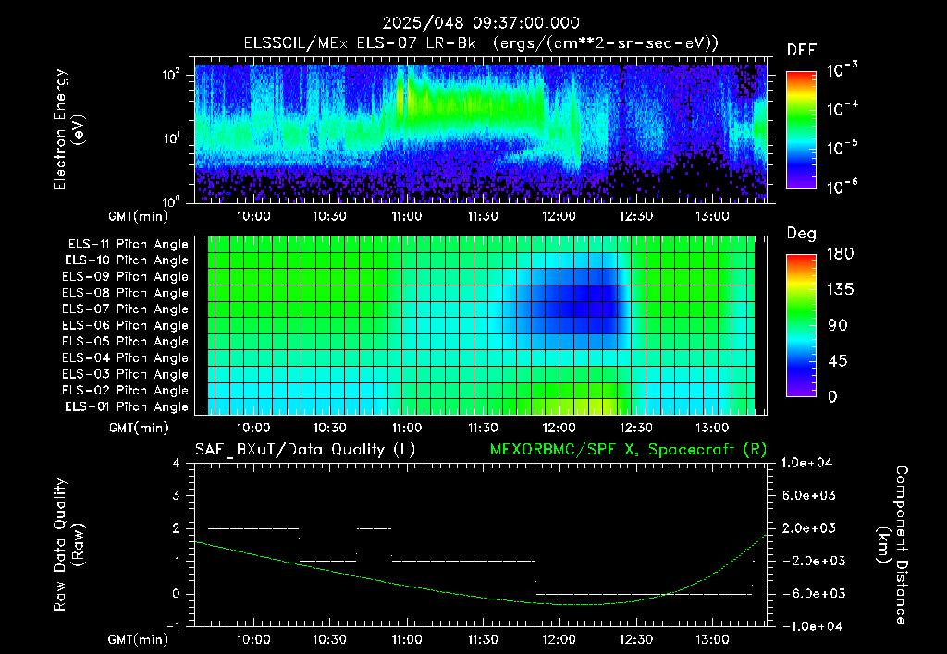Click the 12:30 tick under the spectrogram
Screen dimensions: 947x654
636,216
